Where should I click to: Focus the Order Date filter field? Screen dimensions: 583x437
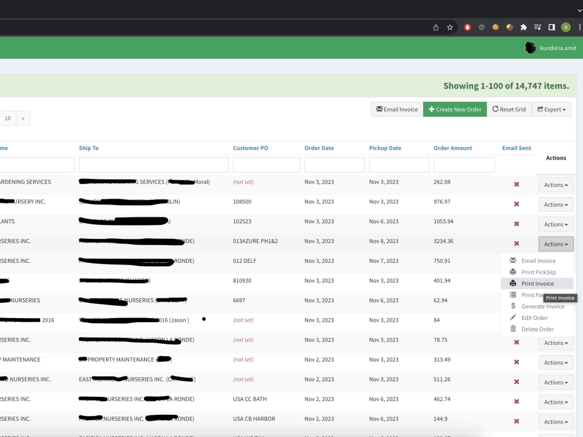pyautogui.click(x=334, y=165)
